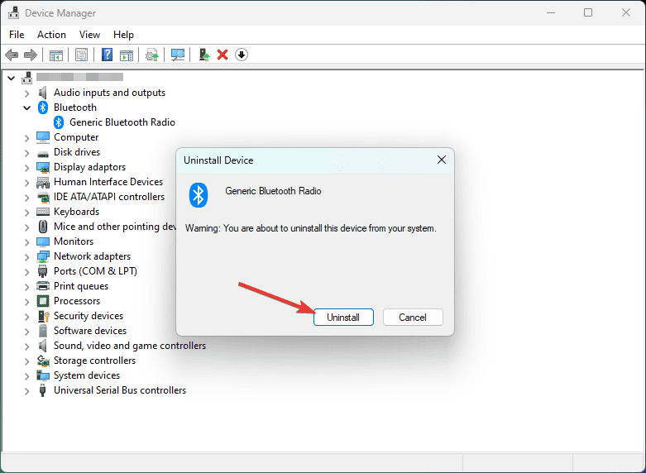Click Uninstall to confirm device removal
The height and width of the screenshot is (473, 646).
tap(343, 318)
